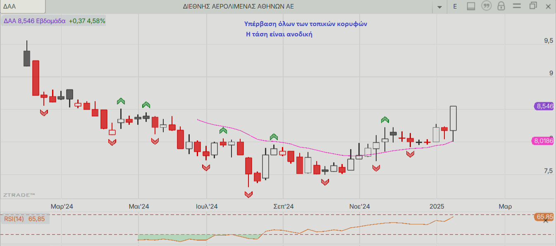Viewport: 556px width, 246px height.
Task: Click the Σεπ'24 date axis label
Action: pos(284,206)
